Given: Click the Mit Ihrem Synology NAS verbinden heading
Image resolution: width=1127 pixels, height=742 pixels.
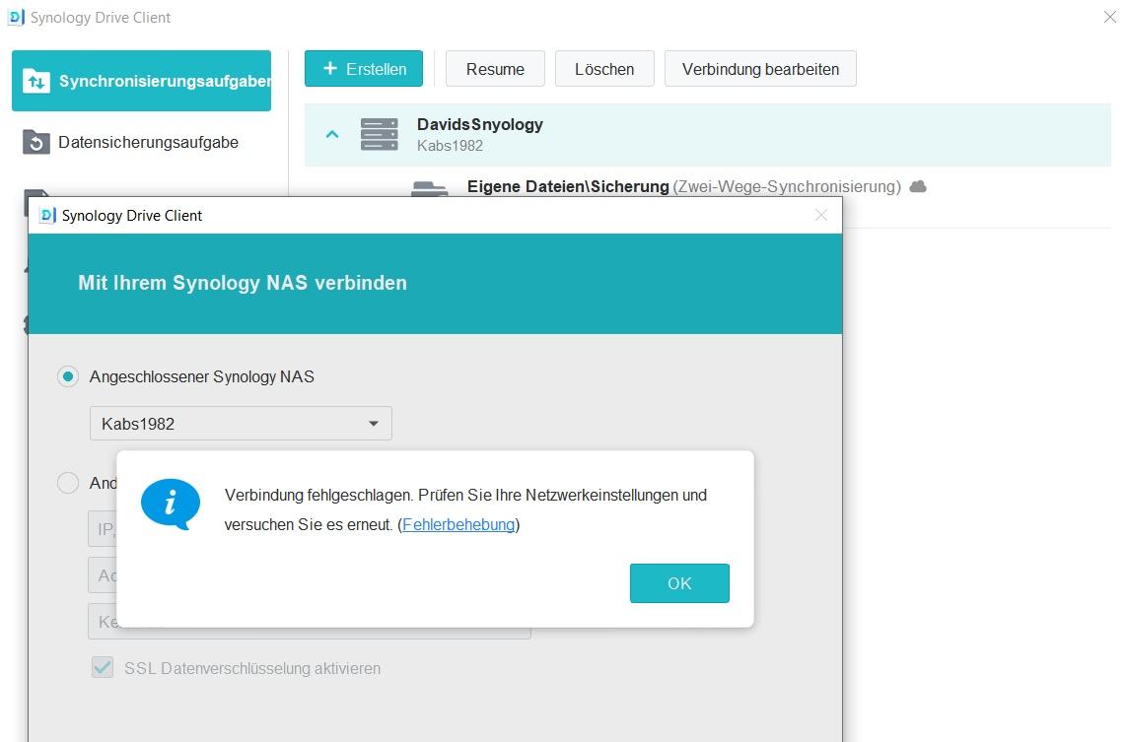Looking at the screenshot, I should [x=243, y=282].
